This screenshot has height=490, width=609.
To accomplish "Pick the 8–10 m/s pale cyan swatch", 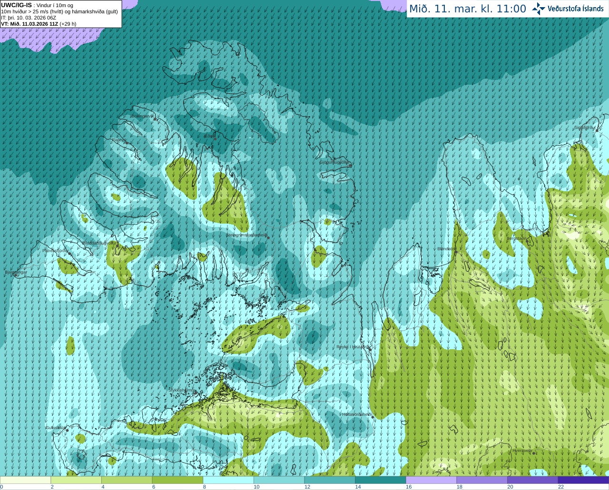I will (228, 480).
